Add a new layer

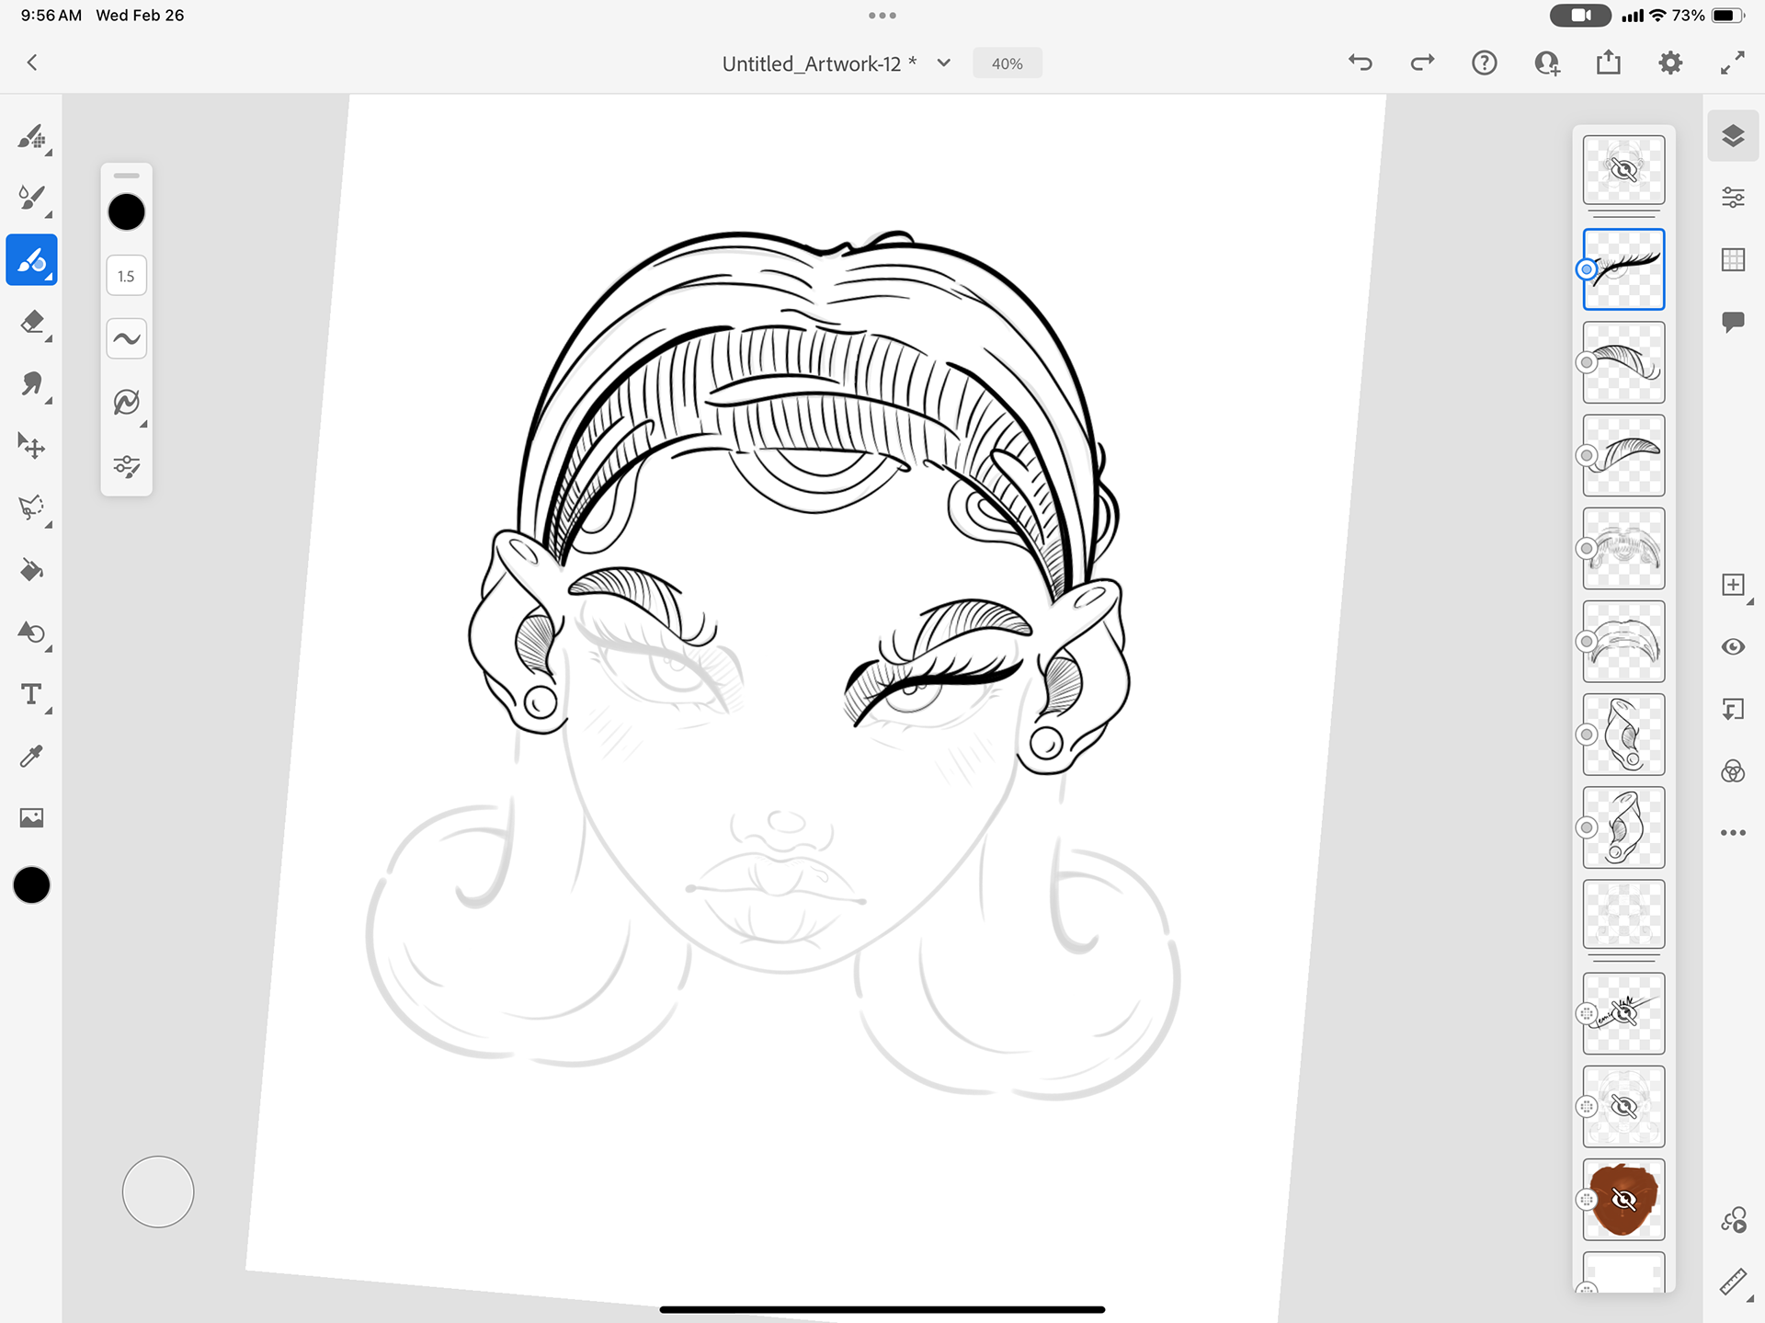[x=1733, y=586]
